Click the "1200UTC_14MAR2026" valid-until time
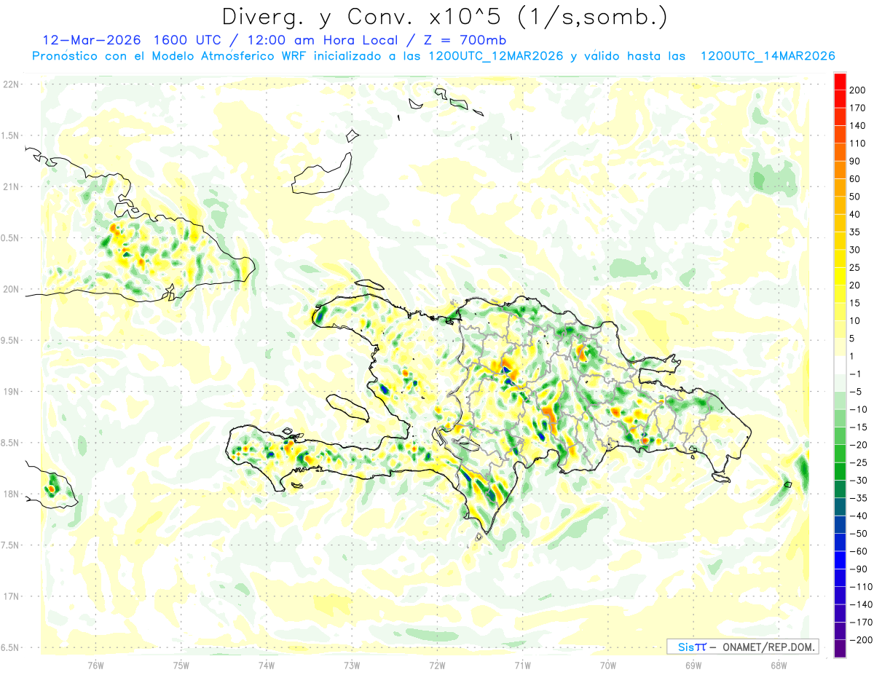The image size is (874, 675). [767, 56]
